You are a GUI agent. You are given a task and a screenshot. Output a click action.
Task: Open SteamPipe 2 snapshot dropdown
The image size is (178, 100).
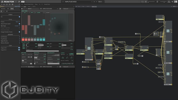tap(49, 67)
